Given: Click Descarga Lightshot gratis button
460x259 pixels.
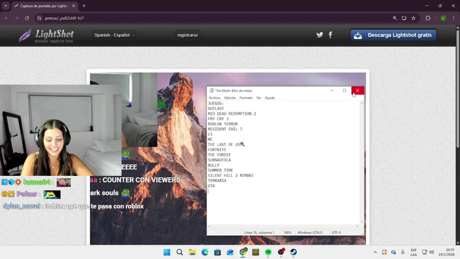Looking at the screenshot, I should click(394, 35).
